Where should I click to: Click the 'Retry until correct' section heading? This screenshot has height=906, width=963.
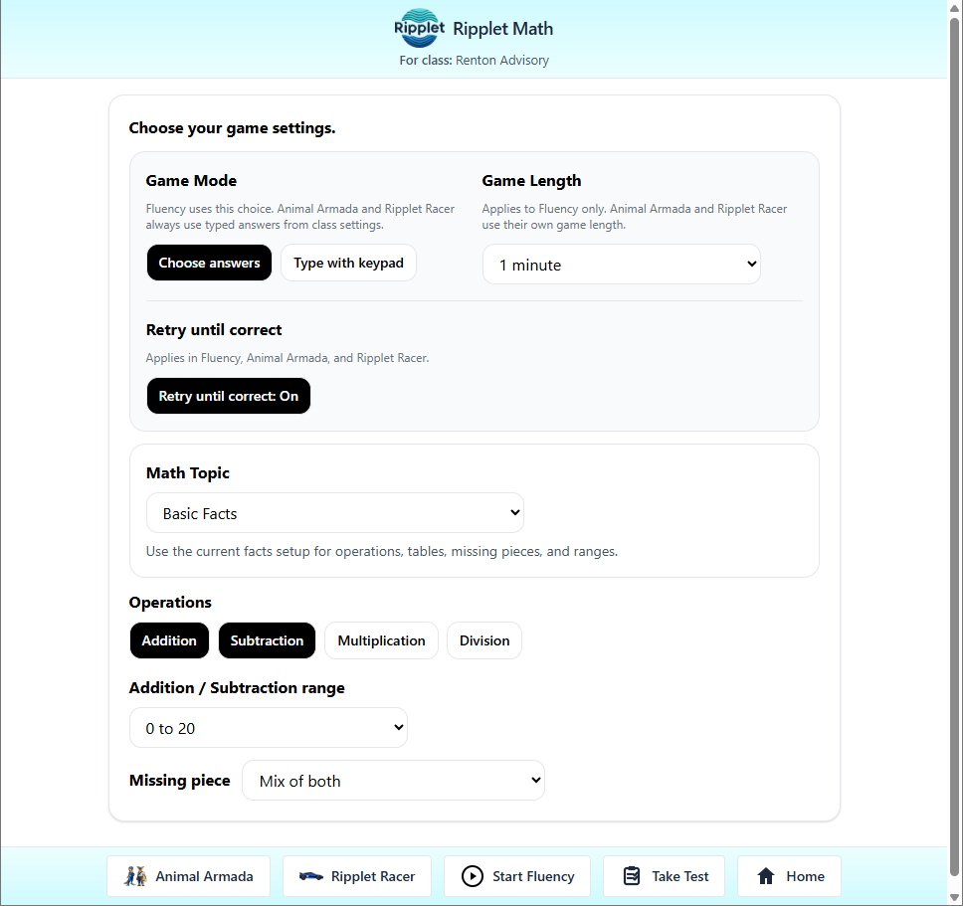tap(214, 330)
